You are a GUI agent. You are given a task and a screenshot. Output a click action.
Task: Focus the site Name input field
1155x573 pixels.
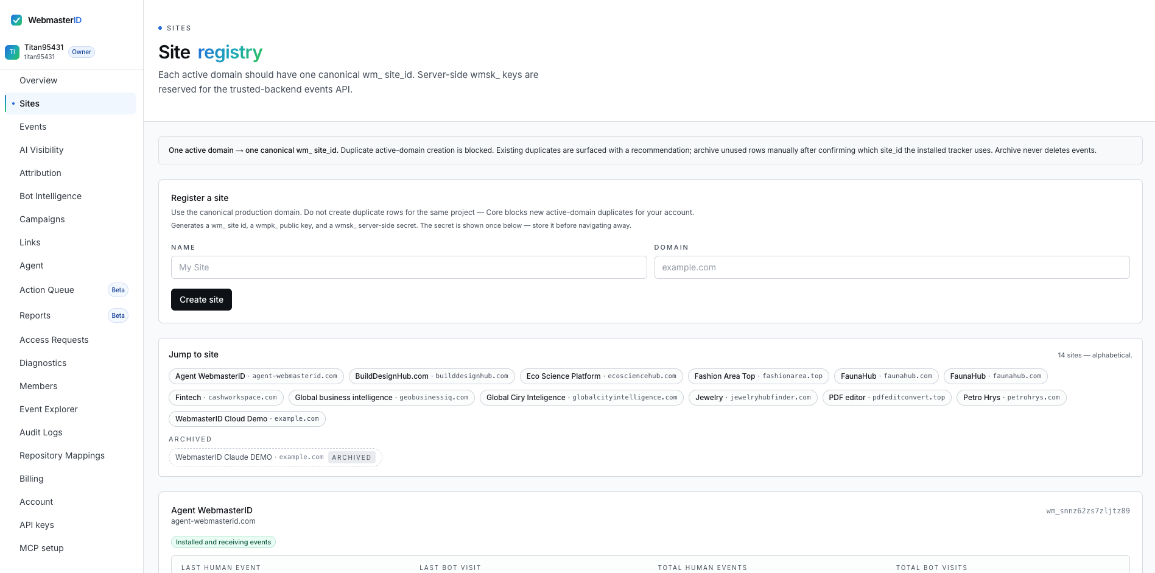[x=409, y=267]
